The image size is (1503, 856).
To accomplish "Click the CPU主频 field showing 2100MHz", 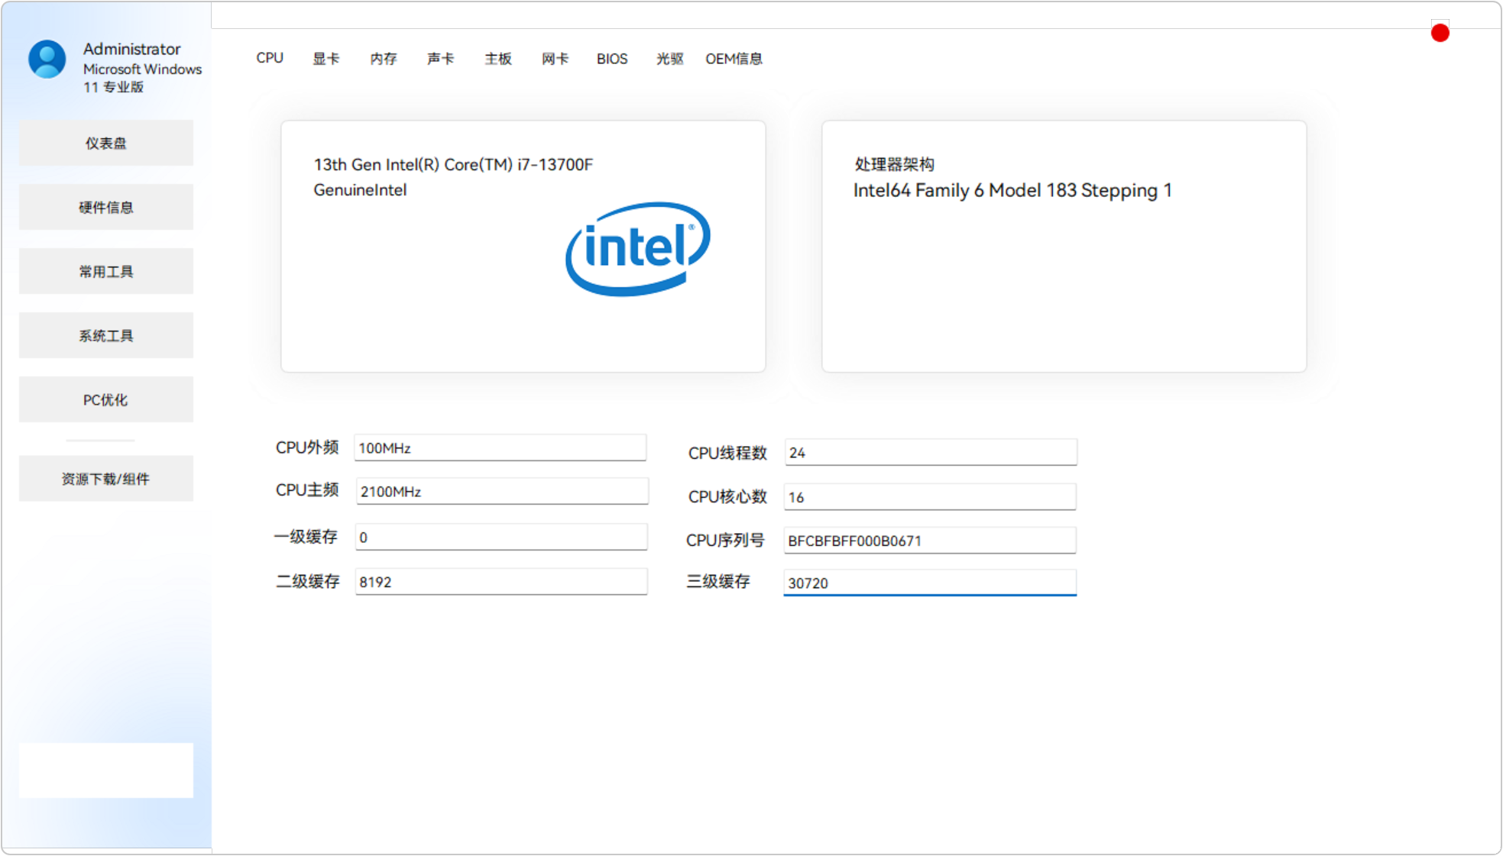I will pos(502,491).
